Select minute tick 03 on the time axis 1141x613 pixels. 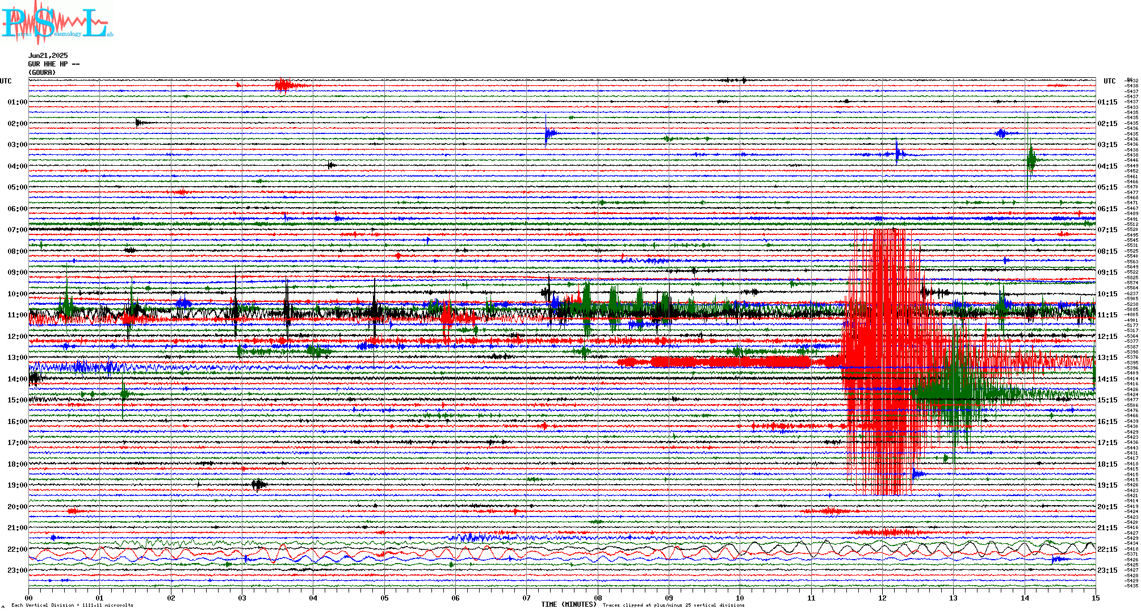pyautogui.click(x=242, y=598)
